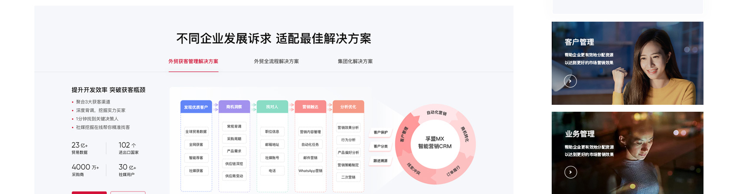
Task: Click the 线索冲突 ring segment
Action: 414,169
